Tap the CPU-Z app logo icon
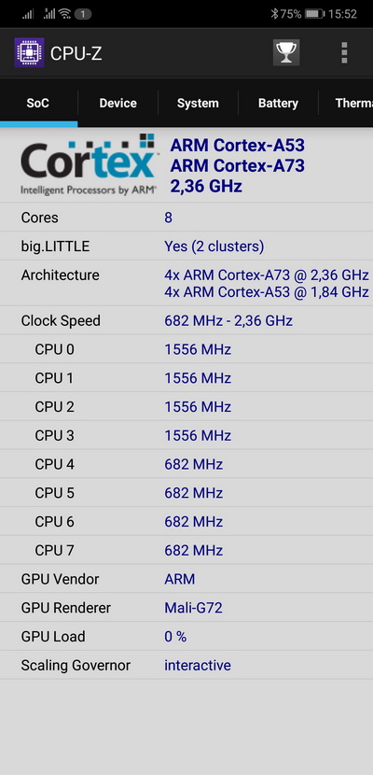This screenshot has height=775, width=373. (x=29, y=52)
